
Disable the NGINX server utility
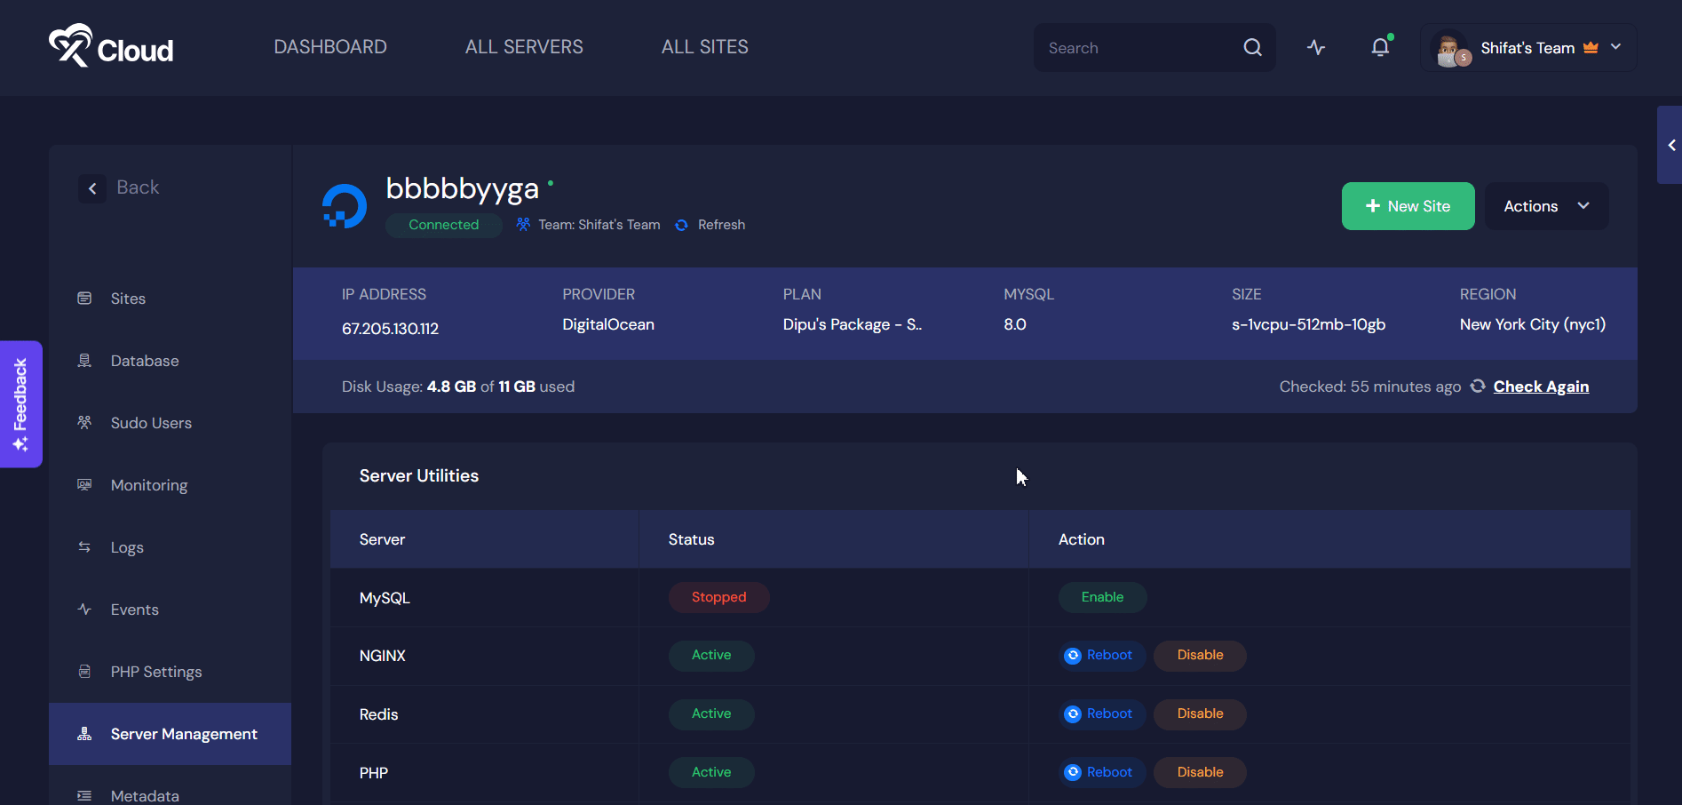pyautogui.click(x=1199, y=655)
